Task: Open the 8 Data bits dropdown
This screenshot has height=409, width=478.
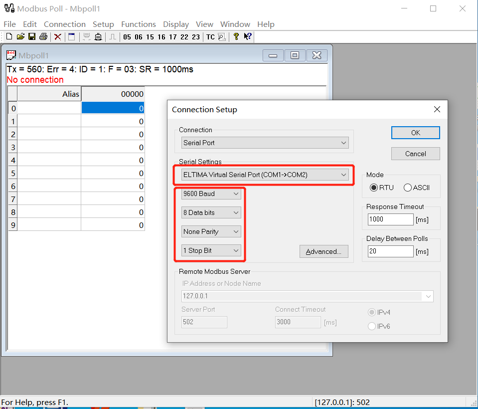Action: (x=211, y=212)
